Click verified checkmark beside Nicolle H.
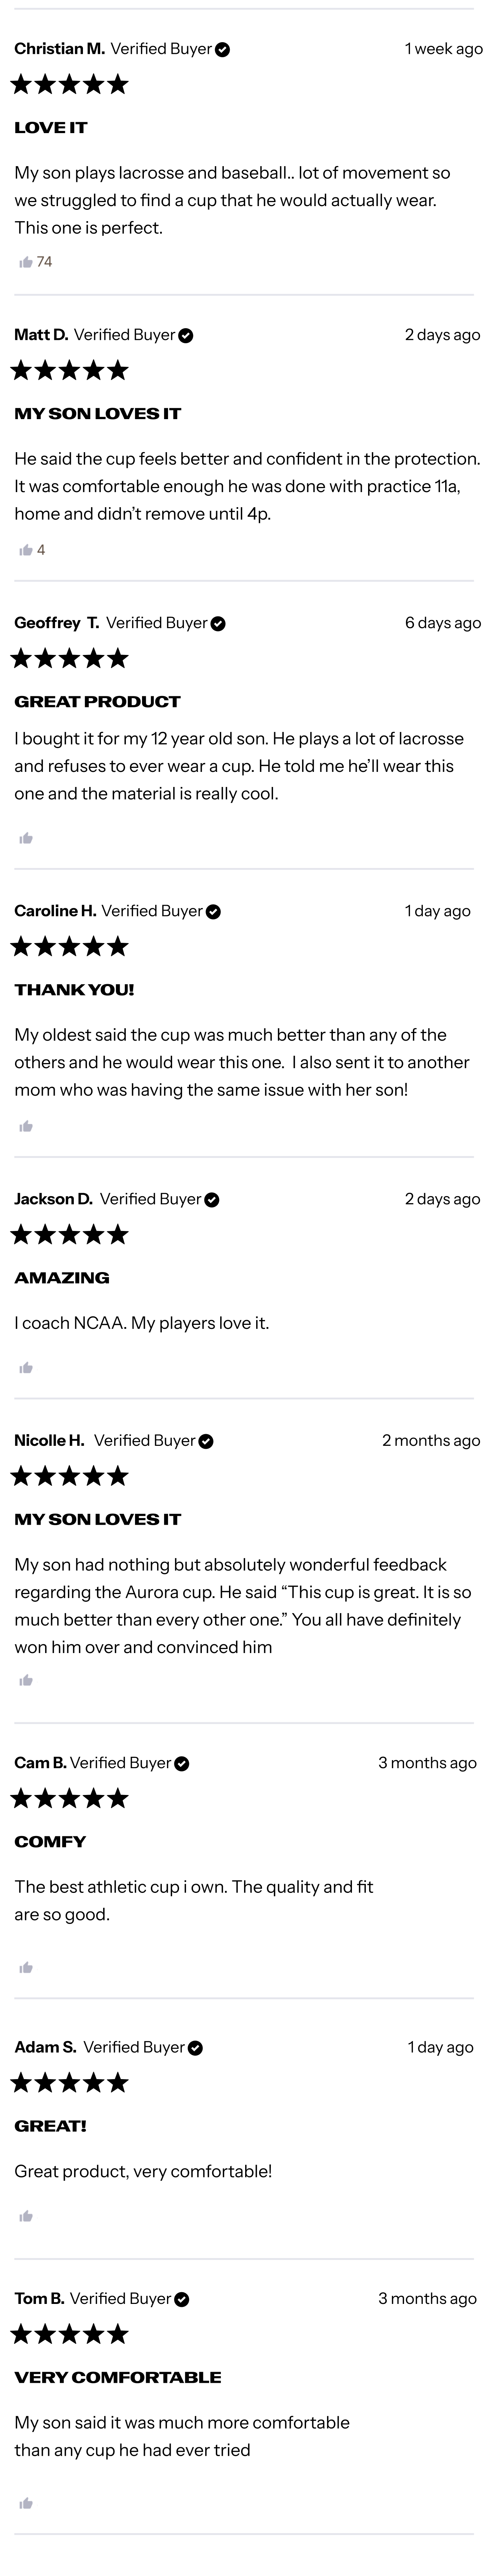 [206, 1442]
